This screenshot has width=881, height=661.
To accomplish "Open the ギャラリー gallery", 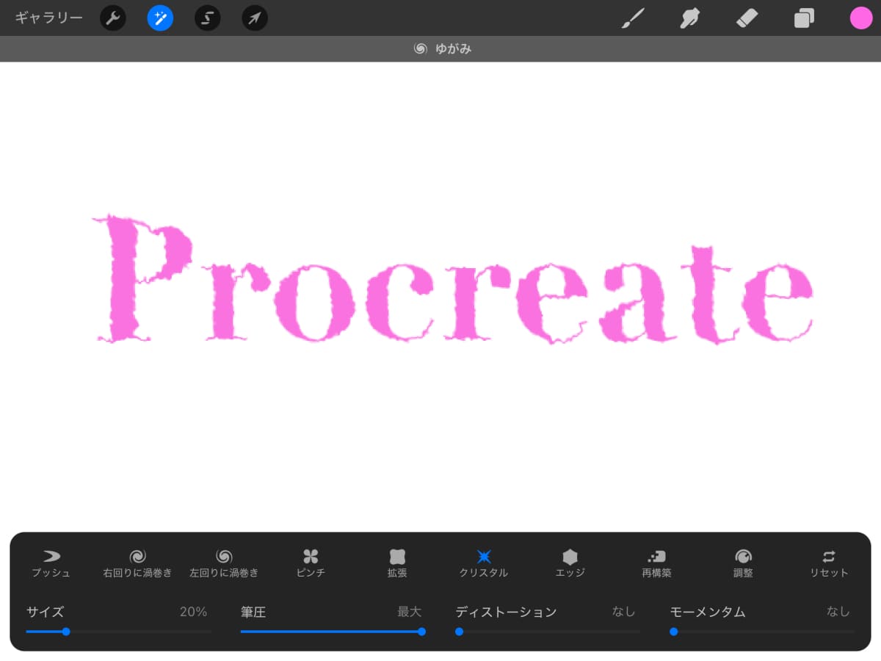I will (x=48, y=18).
